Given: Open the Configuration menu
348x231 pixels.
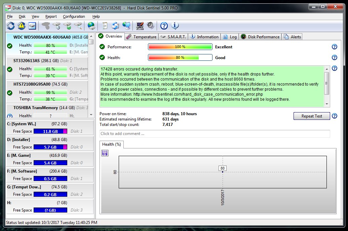Looking at the screenshot, I should coord(74,16).
